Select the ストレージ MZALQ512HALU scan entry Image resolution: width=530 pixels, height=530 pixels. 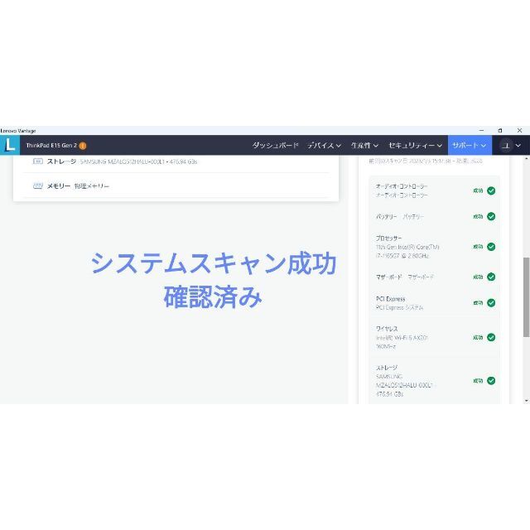pos(405,381)
